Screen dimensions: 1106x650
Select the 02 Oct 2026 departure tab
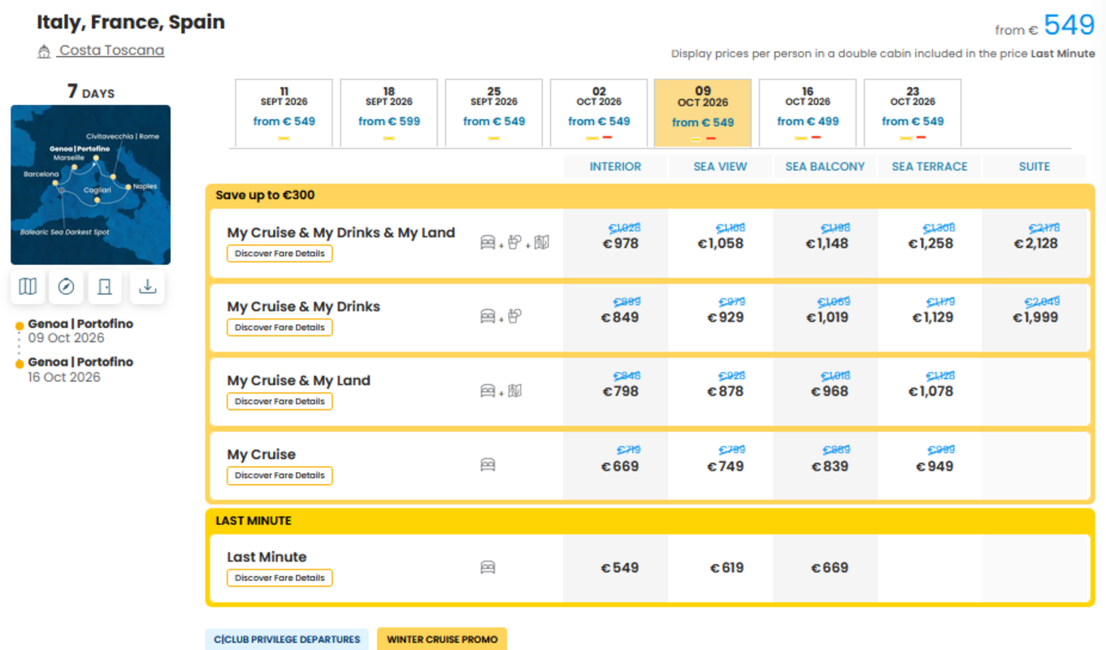(599, 113)
